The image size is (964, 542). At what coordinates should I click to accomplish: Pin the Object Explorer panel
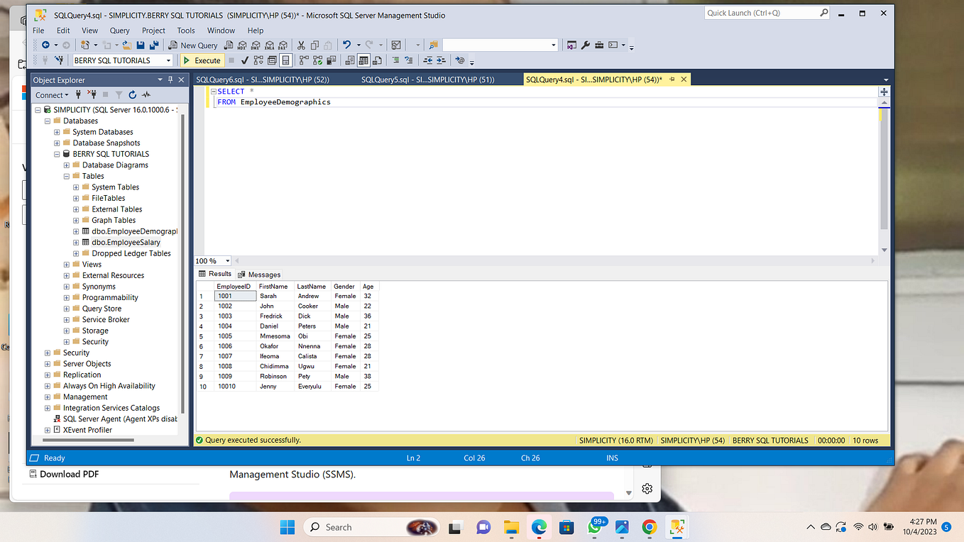(x=170, y=79)
